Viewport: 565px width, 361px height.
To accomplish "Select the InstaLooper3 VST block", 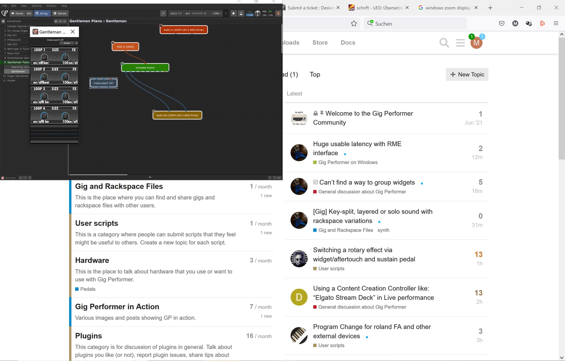I will [104, 83].
